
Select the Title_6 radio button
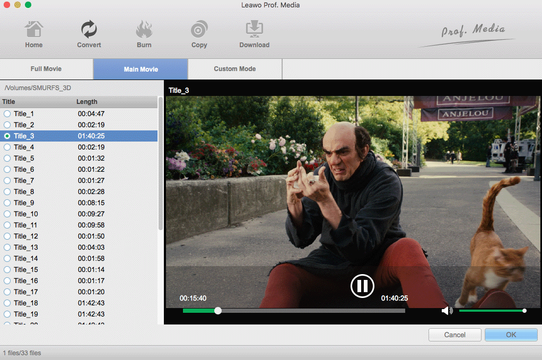coord(7,169)
